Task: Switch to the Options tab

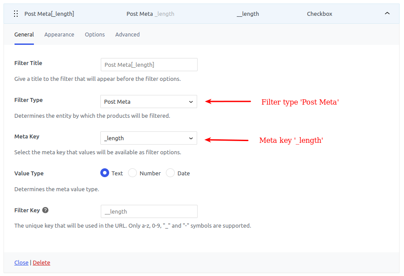Action: coord(95,34)
